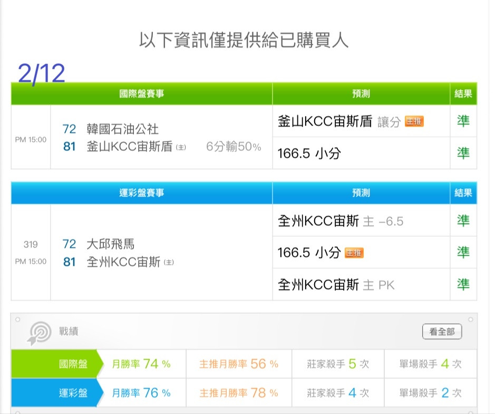Click the 主推月勝率 78 % stat

pos(239,393)
